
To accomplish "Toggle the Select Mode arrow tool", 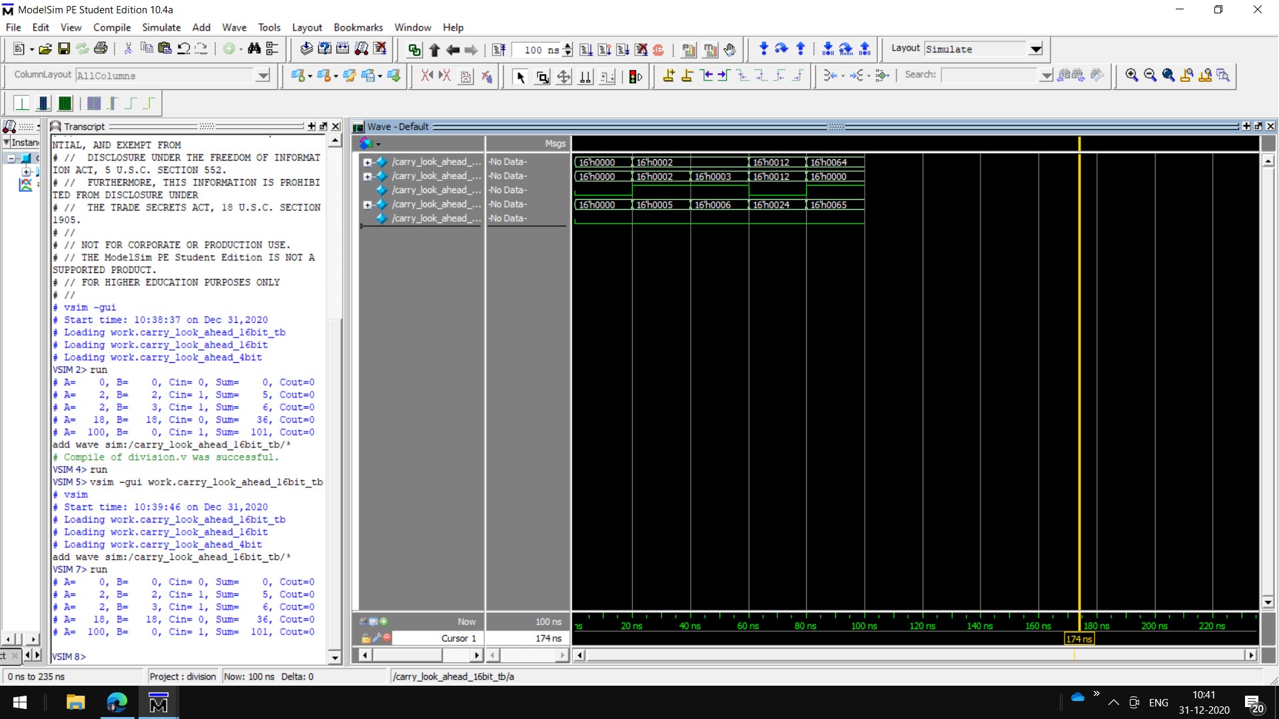I will [520, 77].
